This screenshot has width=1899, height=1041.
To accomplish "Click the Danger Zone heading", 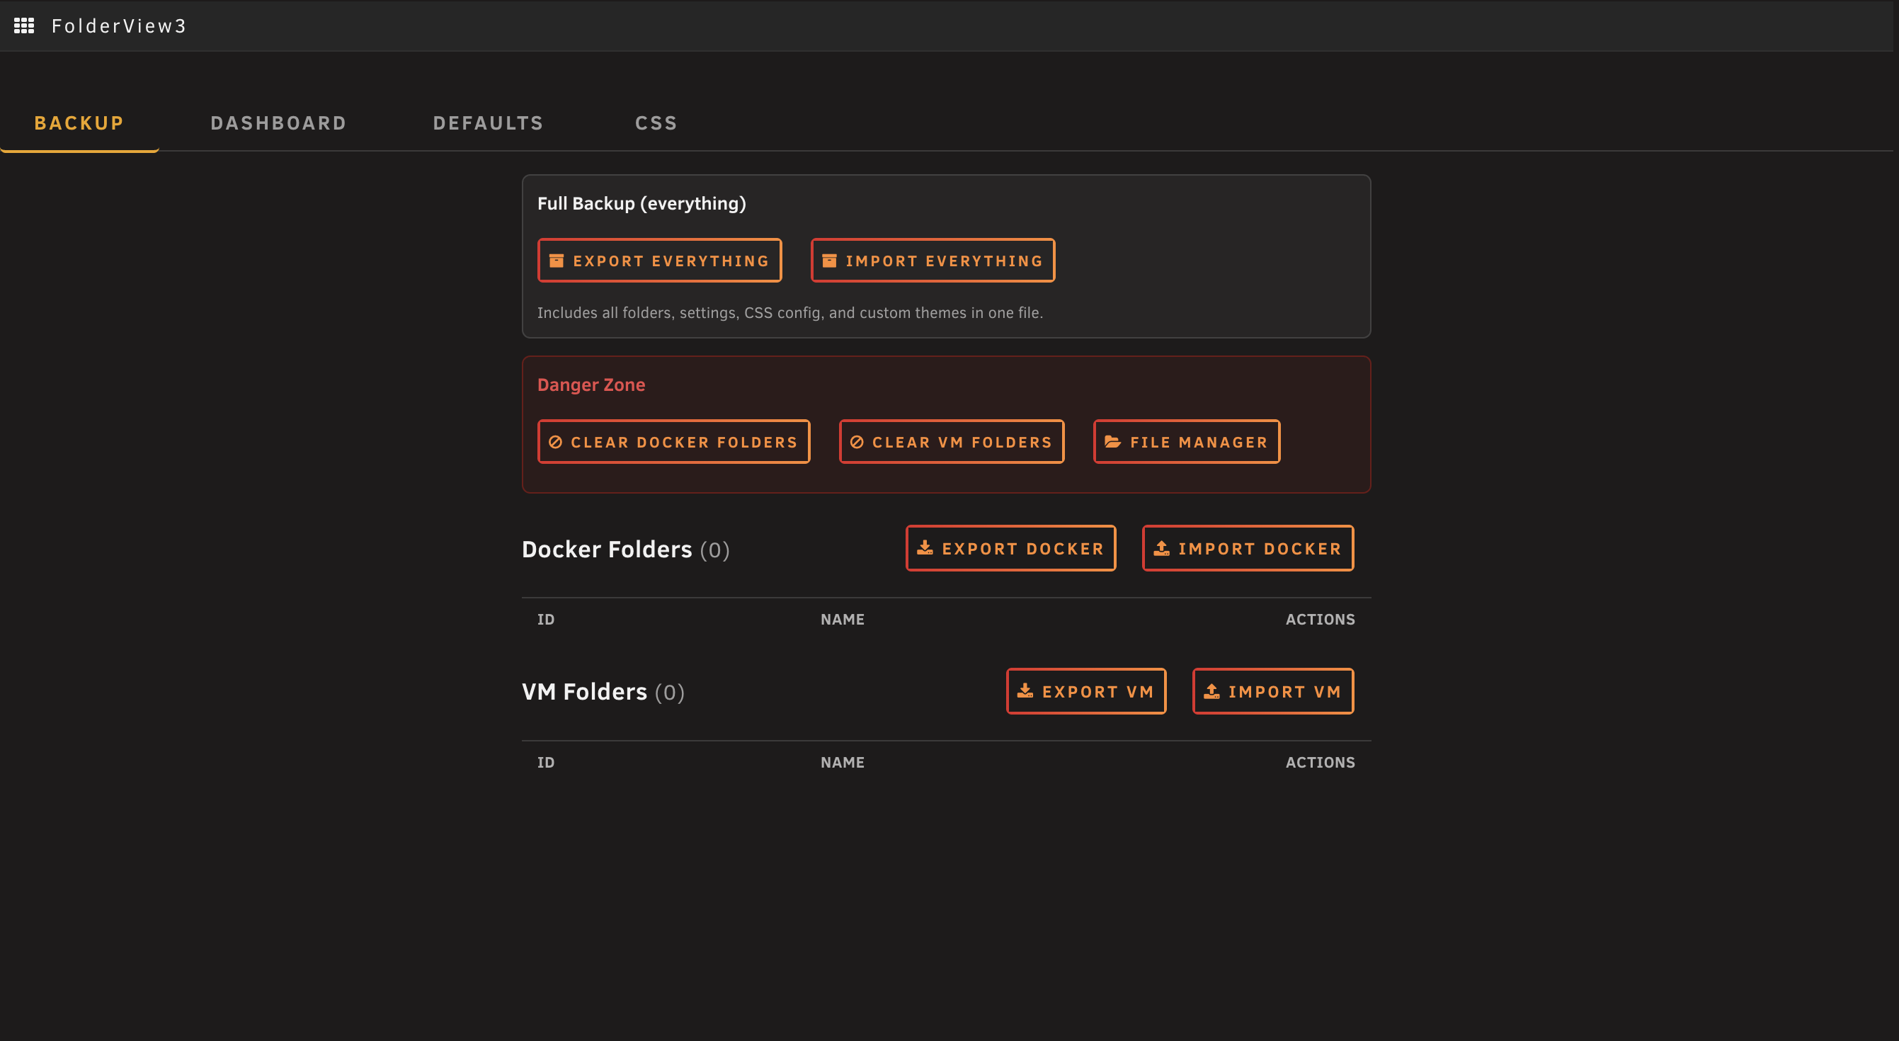I will click(x=591, y=385).
